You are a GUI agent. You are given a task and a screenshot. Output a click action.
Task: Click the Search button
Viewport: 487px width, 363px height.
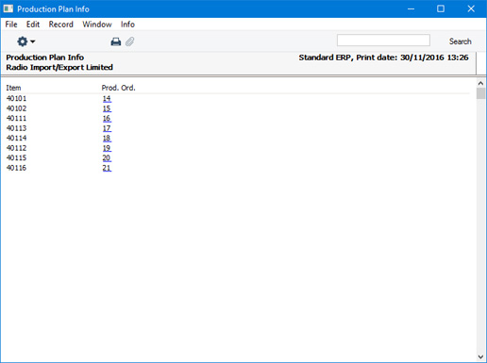[460, 41]
